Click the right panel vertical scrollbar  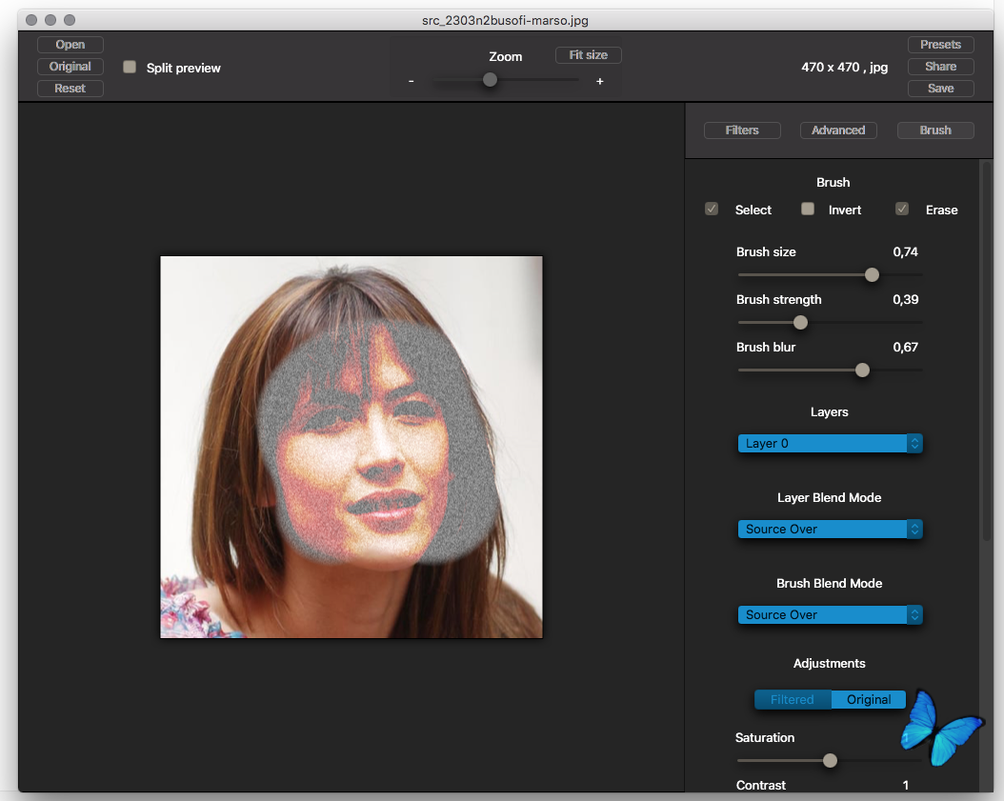[987, 352]
